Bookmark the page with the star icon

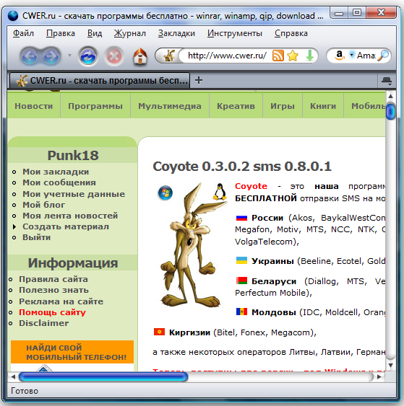293,56
